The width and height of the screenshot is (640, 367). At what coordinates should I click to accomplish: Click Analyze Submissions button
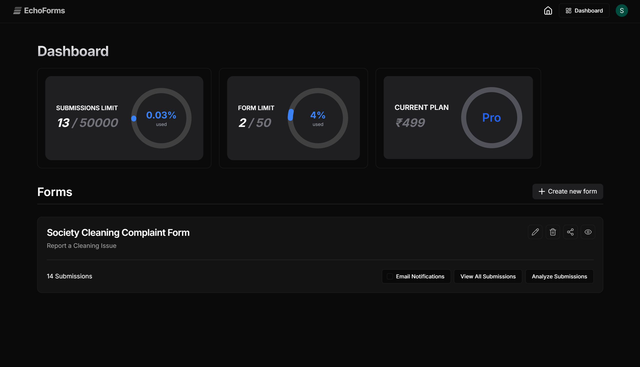click(x=559, y=277)
